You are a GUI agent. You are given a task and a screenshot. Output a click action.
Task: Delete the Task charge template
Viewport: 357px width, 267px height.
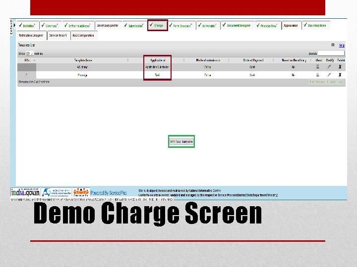tap(340, 75)
